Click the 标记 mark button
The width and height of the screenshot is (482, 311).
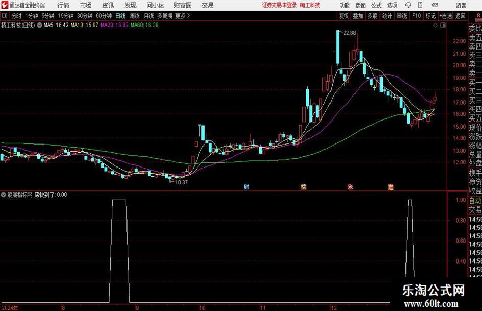[x=430, y=16]
